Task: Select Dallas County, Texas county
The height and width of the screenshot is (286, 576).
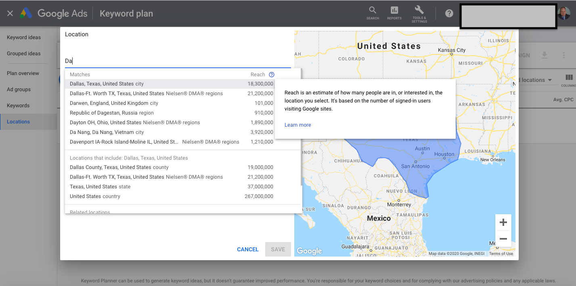Action: coord(182,167)
